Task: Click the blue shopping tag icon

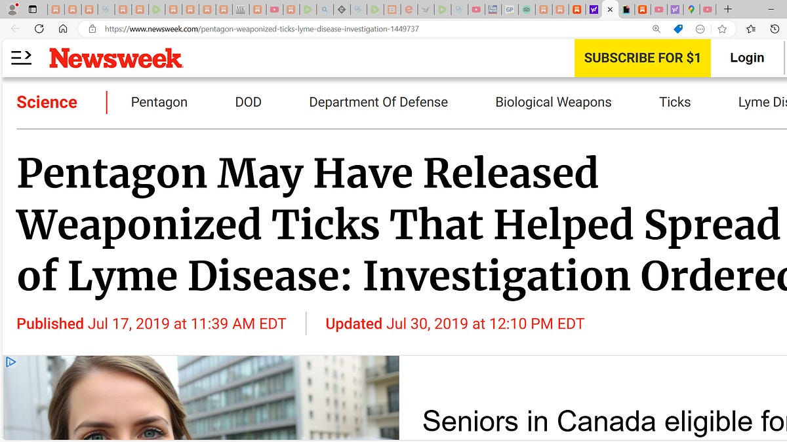Action: tap(678, 29)
